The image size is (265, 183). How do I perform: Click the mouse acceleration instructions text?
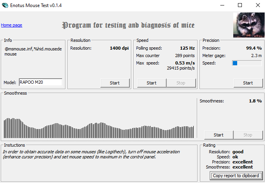pyautogui.click(x=91, y=154)
